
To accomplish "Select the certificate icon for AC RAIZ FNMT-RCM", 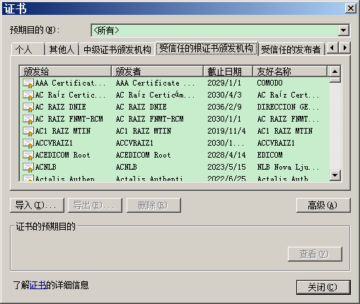I will (28, 119).
